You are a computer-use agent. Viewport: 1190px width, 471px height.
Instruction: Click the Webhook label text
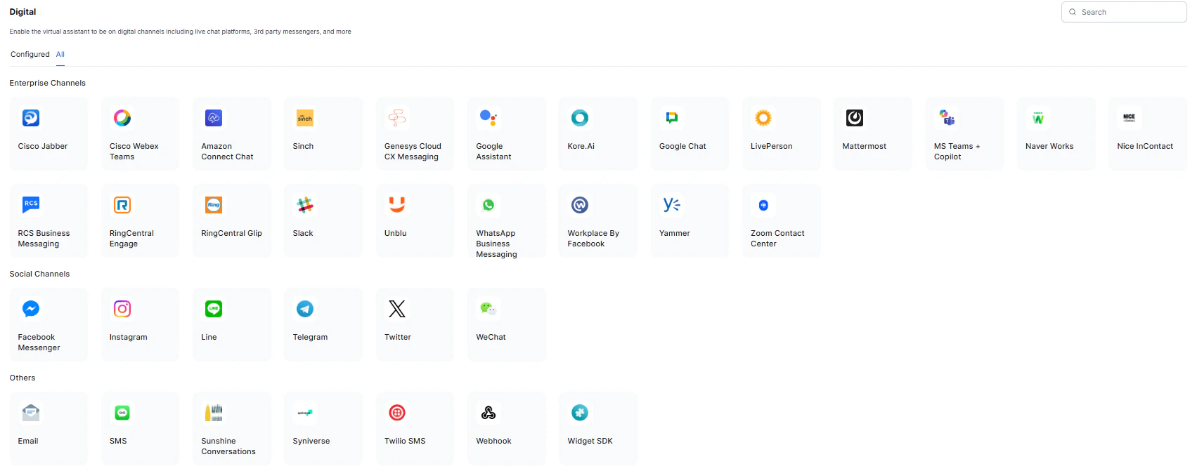click(493, 441)
